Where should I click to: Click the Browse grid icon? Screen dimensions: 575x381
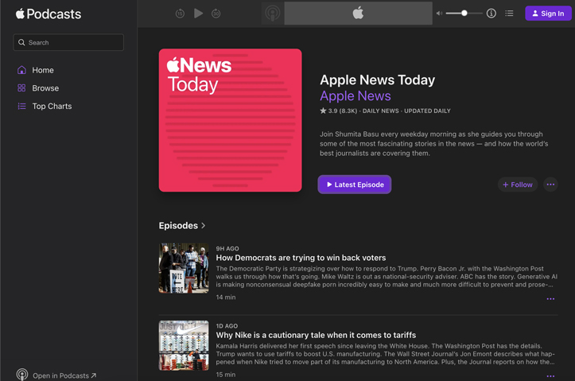(21, 88)
